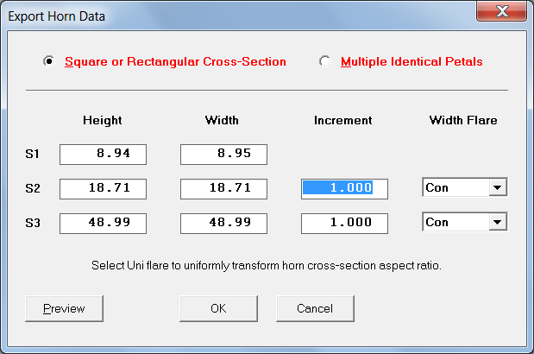Select Multiple Identical Petals radio button
The width and height of the screenshot is (534, 354).
pyautogui.click(x=325, y=61)
